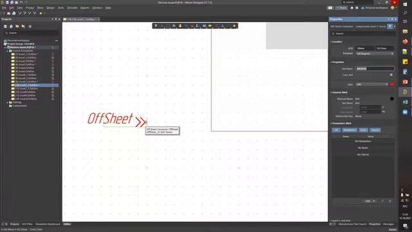Open the Simulate menu
The image size is (412, 232).
72,8
